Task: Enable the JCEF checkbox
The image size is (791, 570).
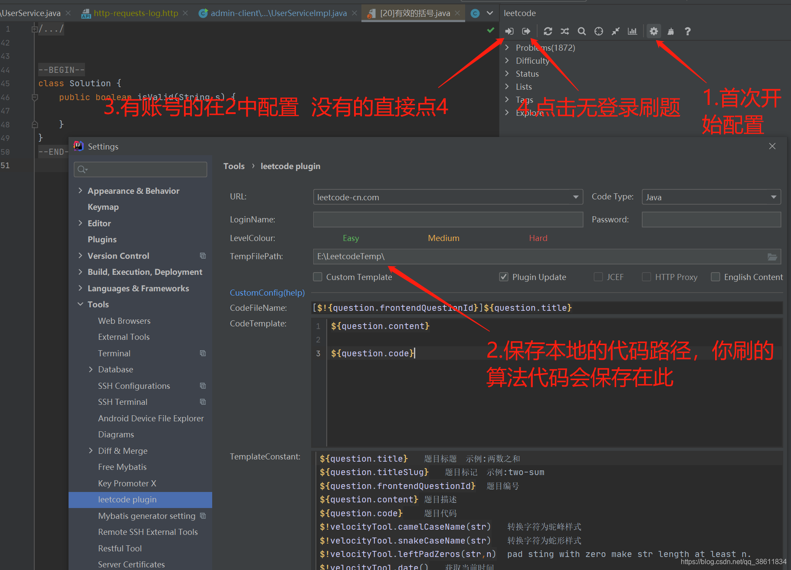Action: (x=598, y=277)
